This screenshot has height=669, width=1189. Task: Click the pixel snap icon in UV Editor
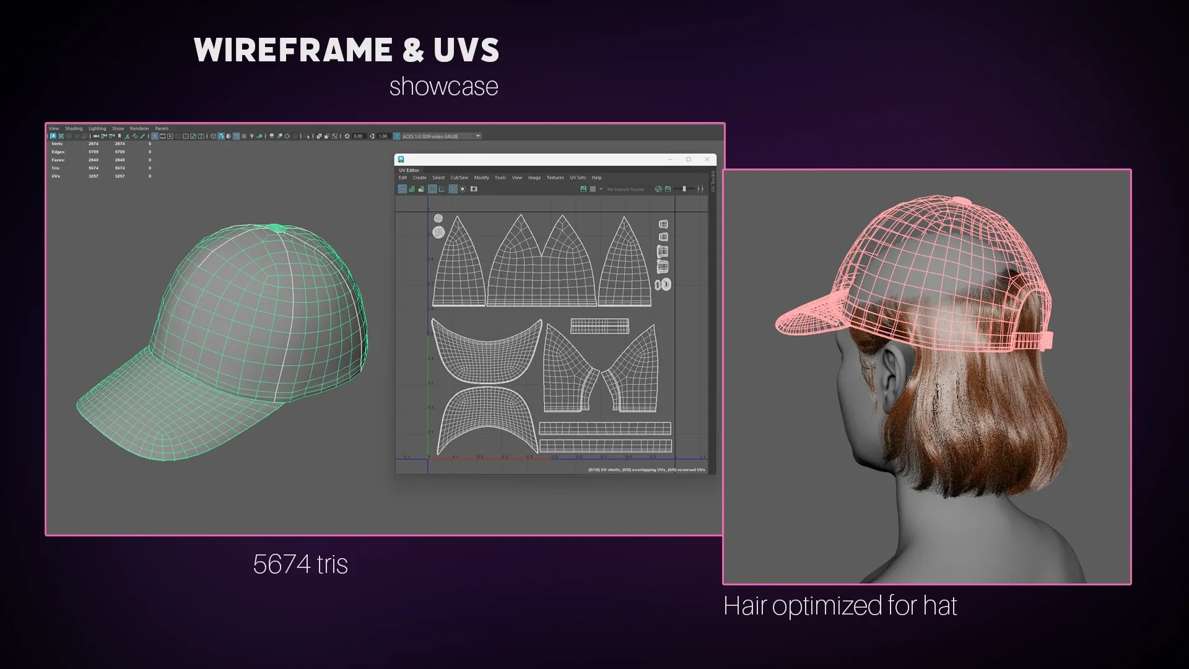tap(463, 189)
